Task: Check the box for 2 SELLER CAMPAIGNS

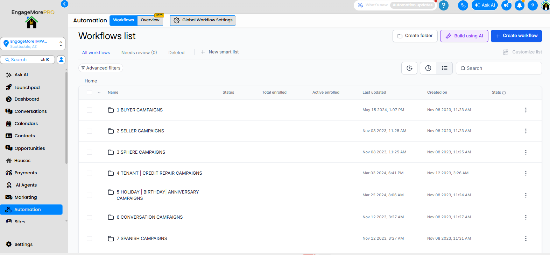Action: (x=90, y=131)
